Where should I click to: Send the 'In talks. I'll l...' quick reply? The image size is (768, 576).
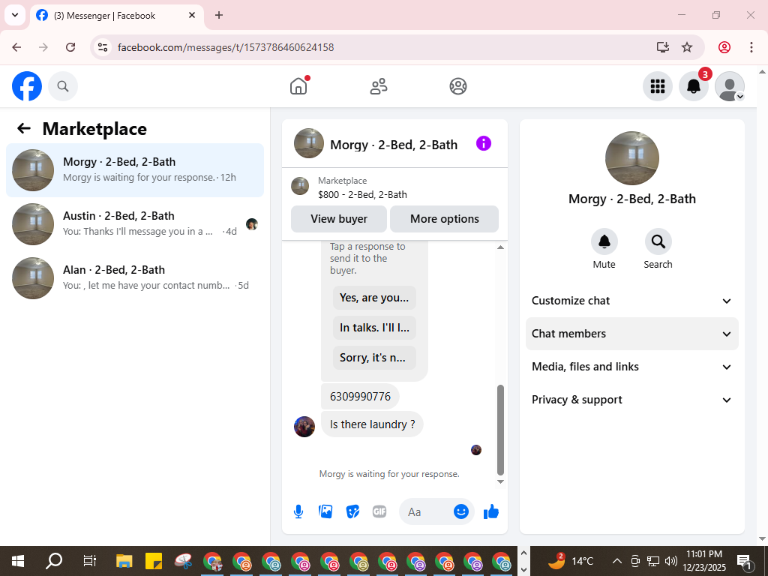pos(374,328)
